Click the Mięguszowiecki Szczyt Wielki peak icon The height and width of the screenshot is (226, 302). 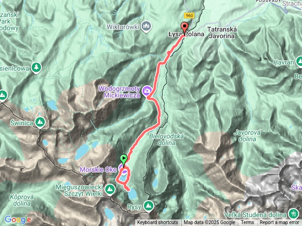110,190
